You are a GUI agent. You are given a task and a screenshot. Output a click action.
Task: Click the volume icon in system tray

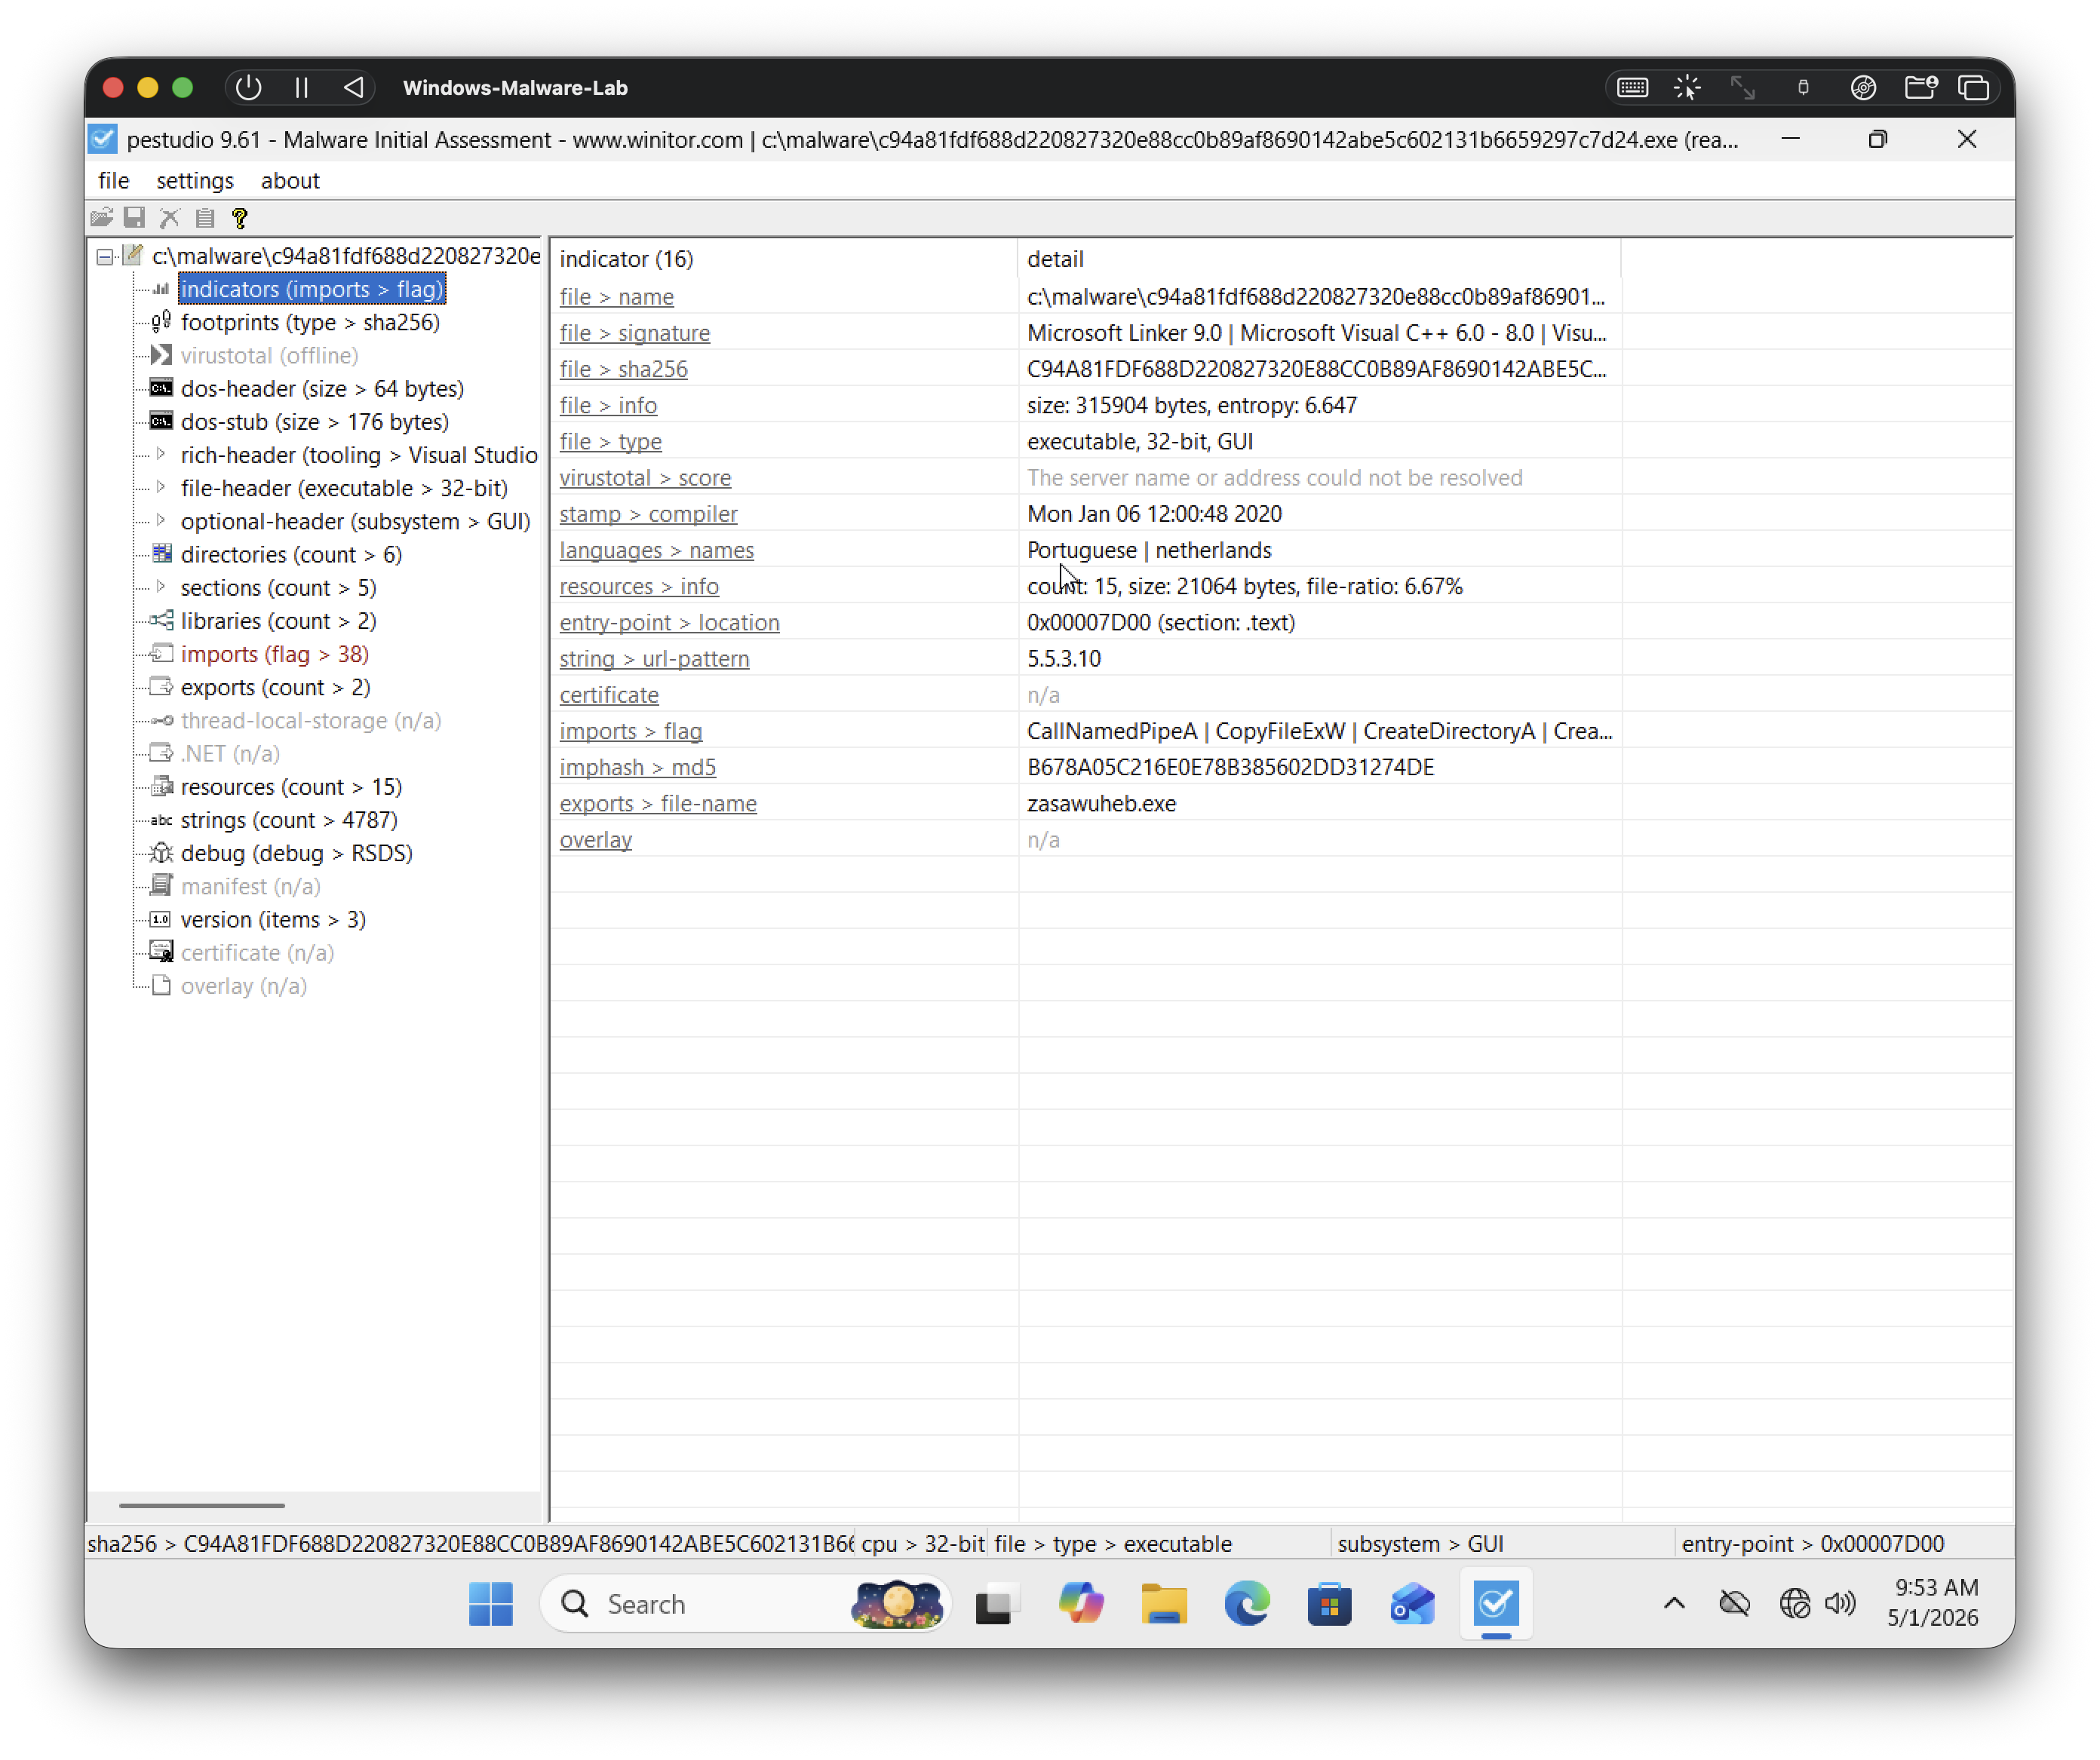point(1839,1604)
